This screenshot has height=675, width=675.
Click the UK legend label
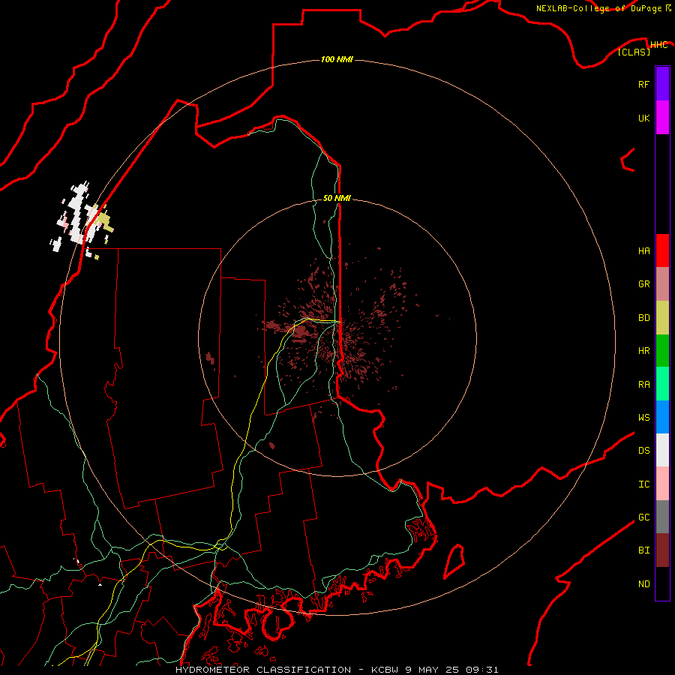643,118
